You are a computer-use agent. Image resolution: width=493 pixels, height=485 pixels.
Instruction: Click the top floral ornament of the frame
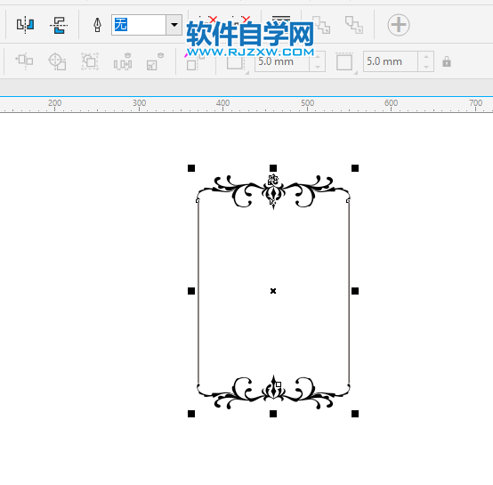click(273, 191)
